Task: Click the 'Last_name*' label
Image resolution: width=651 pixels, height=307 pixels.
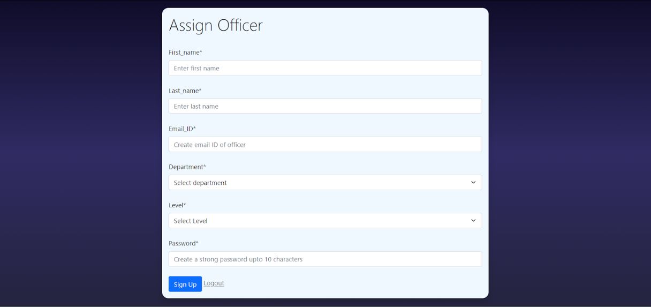Action: (x=185, y=91)
